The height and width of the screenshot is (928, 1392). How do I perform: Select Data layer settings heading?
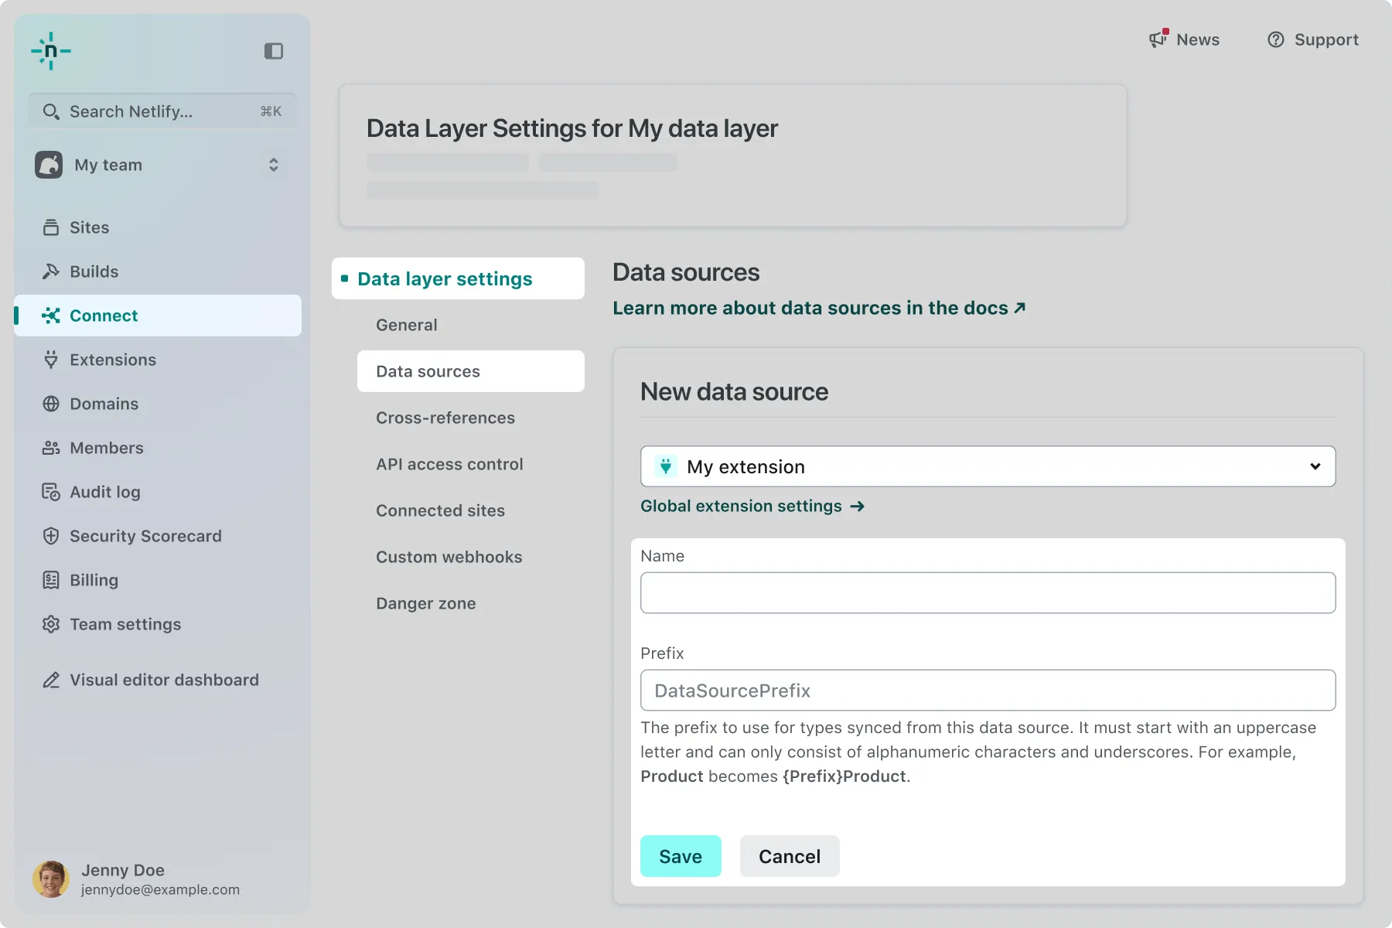(x=458, y=278)
